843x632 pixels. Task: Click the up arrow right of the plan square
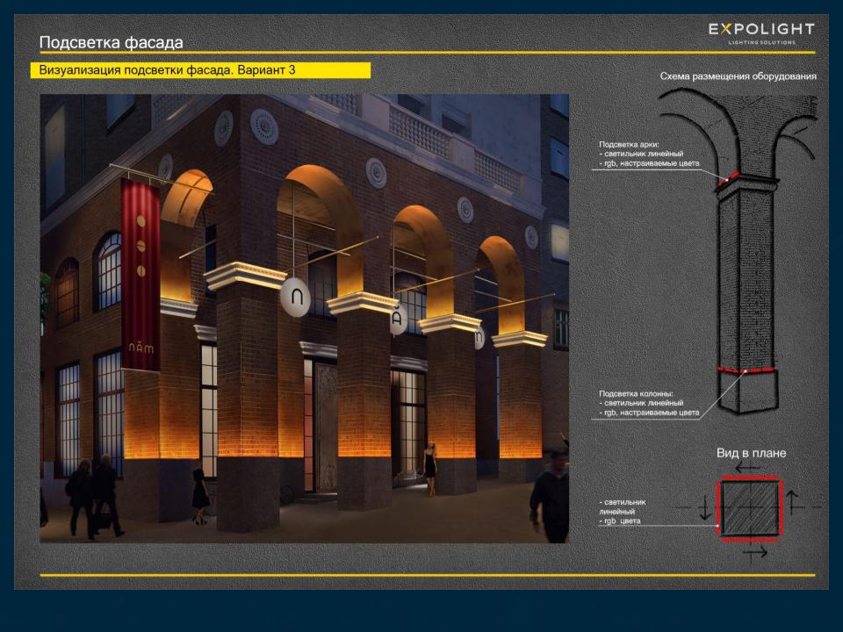click(x=792, y=502)
